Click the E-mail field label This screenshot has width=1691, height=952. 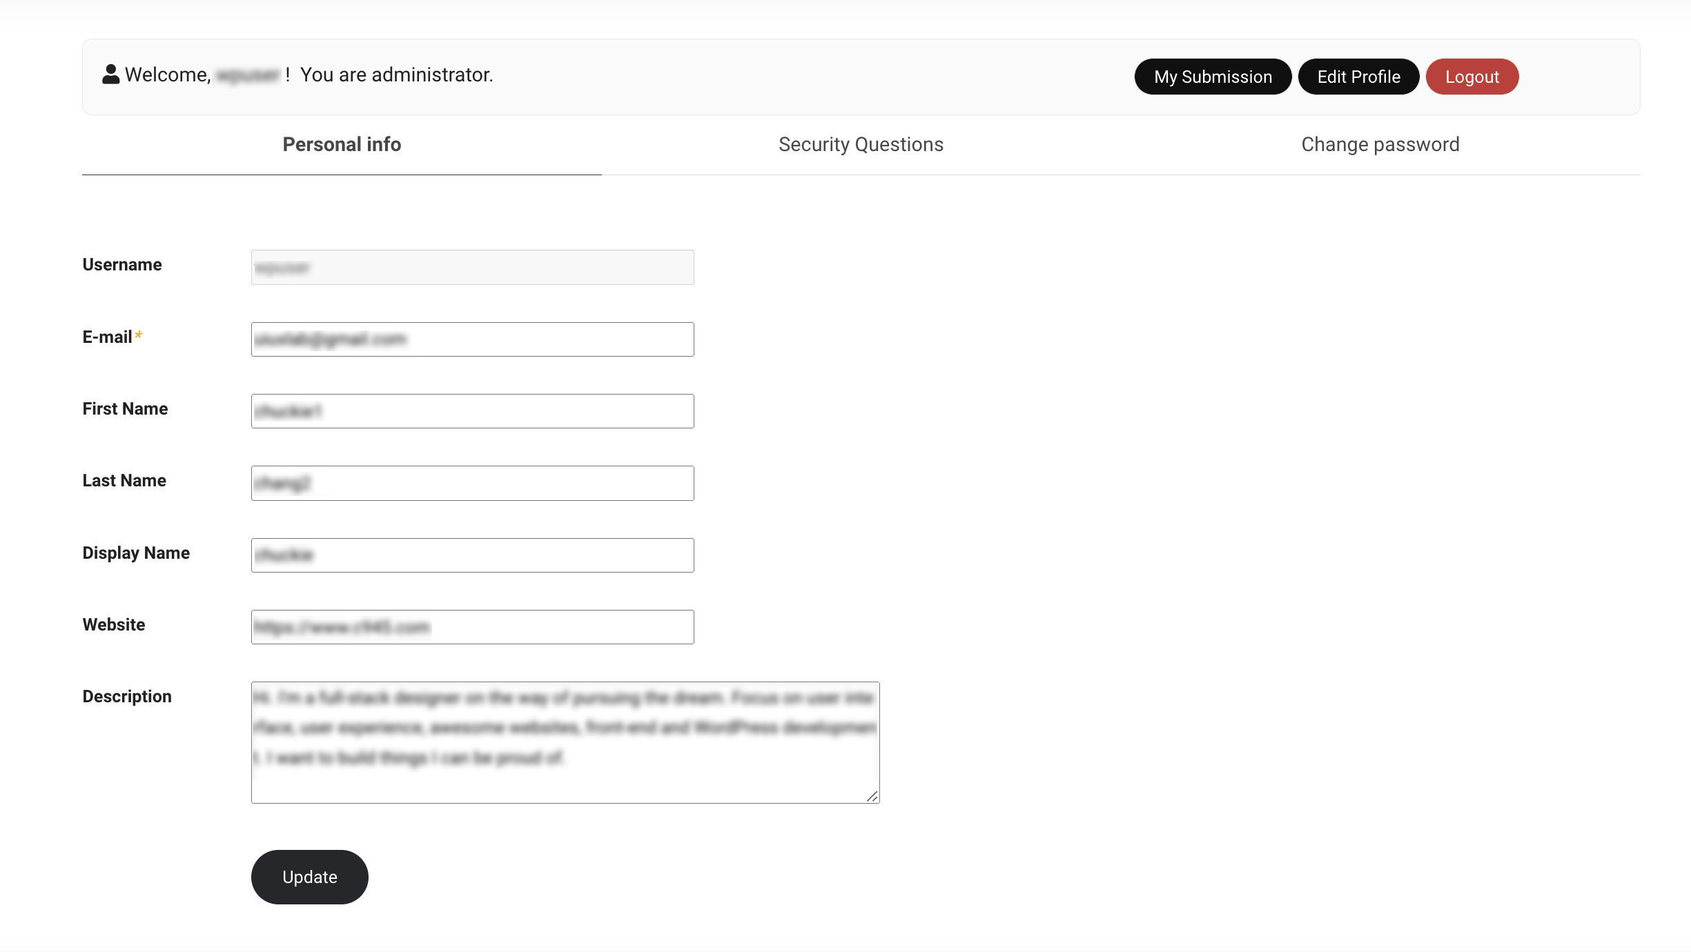point(107,337)
